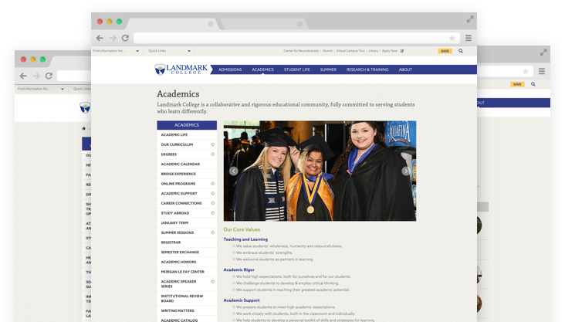Click the forward arrow in the left background window
This screenshot has width=565, height=322.
pyautogui.click(x=36, y=76)
